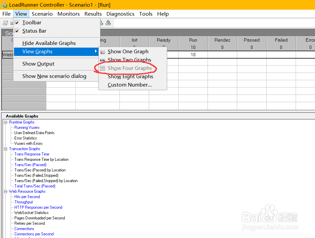Toggle the Status Bar checkbox item

point(57,31)
